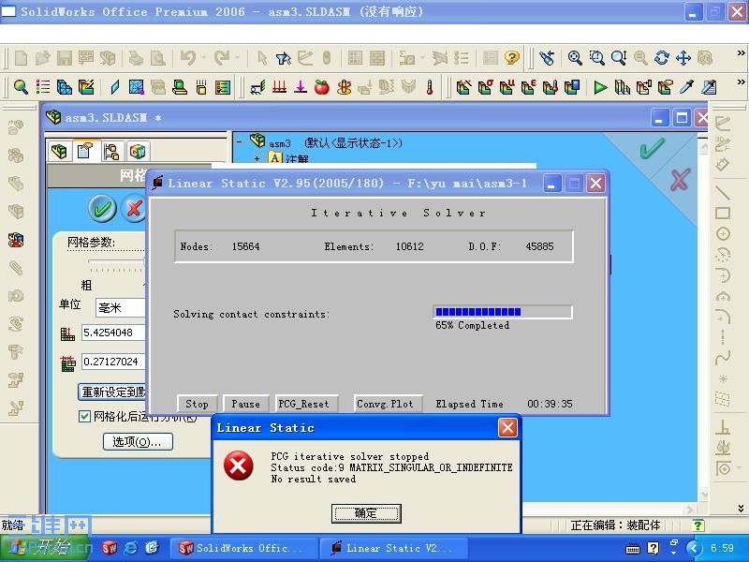Click the Help question mark toolbar icon

tap(511, 58)
